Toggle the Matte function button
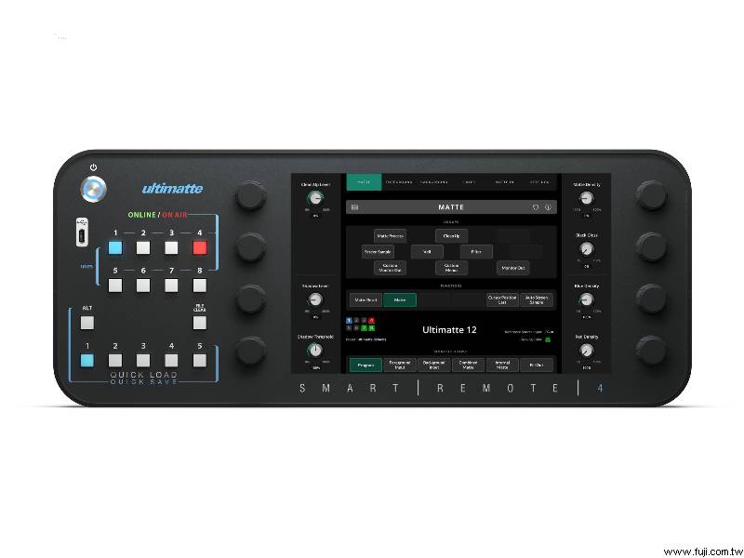 (x=399, y=299)
